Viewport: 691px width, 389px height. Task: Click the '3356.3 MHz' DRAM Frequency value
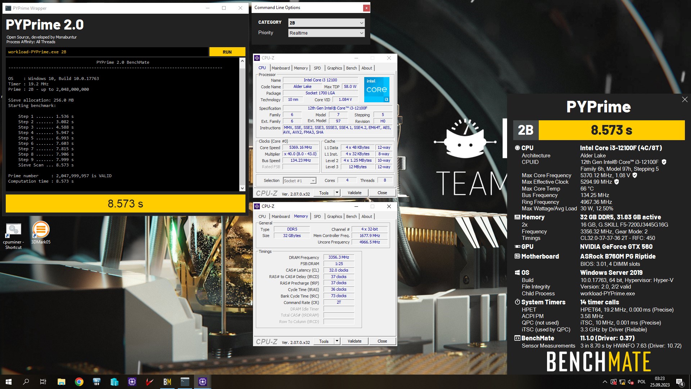point(339,257)
